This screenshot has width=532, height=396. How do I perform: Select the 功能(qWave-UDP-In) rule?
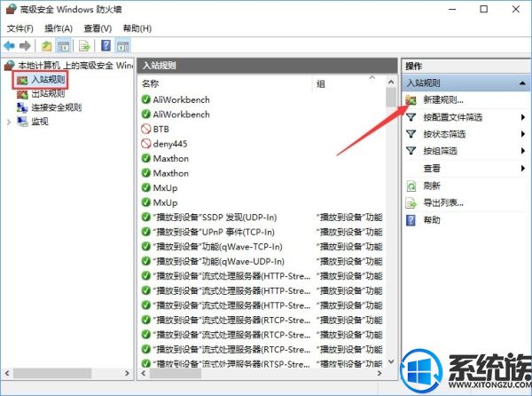click(x=218, y=262)
